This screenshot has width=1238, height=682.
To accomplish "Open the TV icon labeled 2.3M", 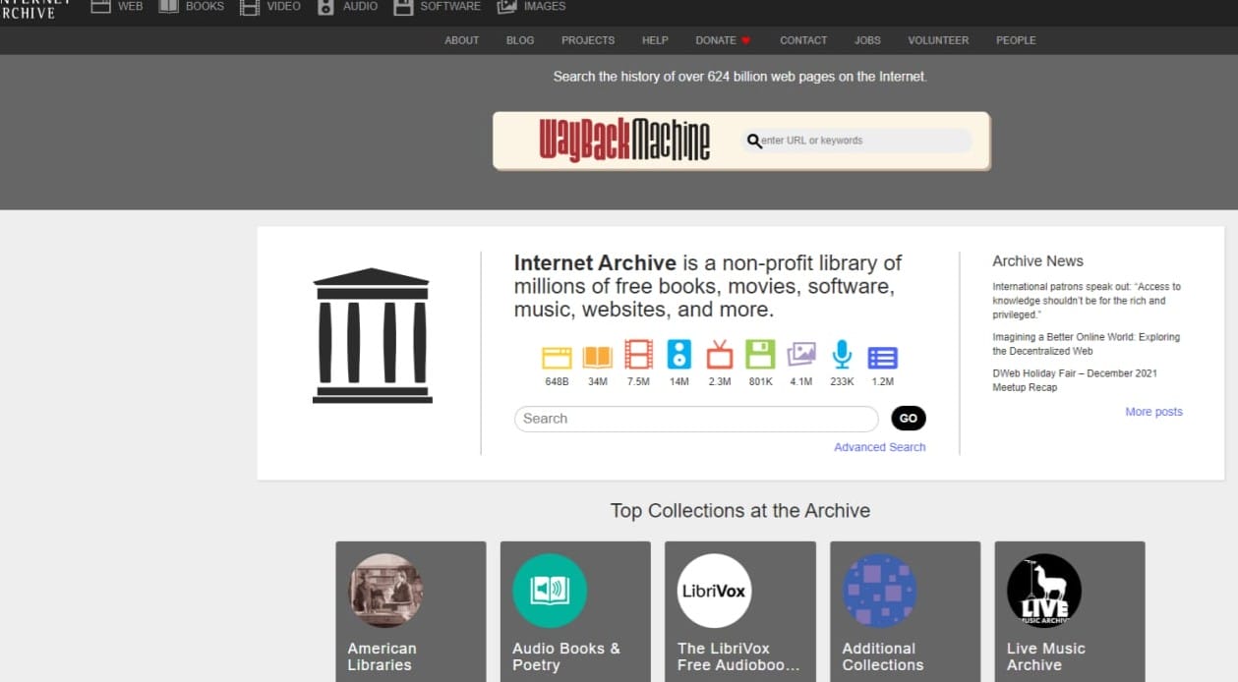I will click(x=720, y=355).
